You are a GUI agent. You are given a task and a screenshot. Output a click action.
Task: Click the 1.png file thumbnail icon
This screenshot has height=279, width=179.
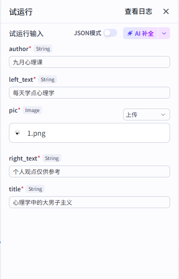pyautogui.click(x=17, y=133)
